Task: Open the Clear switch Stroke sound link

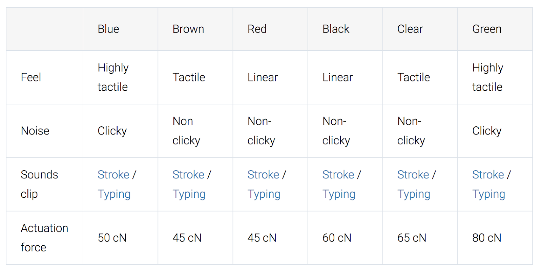Action: [x=413, y=175]
